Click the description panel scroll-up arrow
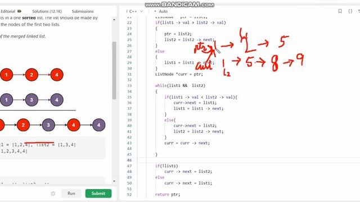This screenshot has height=202, width=360. (x=114, y=20)
